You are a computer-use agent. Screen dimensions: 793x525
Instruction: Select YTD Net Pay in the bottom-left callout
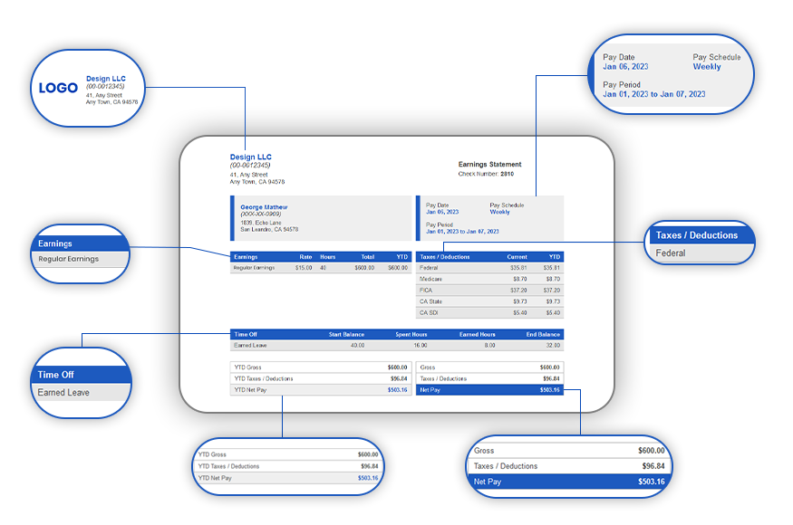point(287,478)
